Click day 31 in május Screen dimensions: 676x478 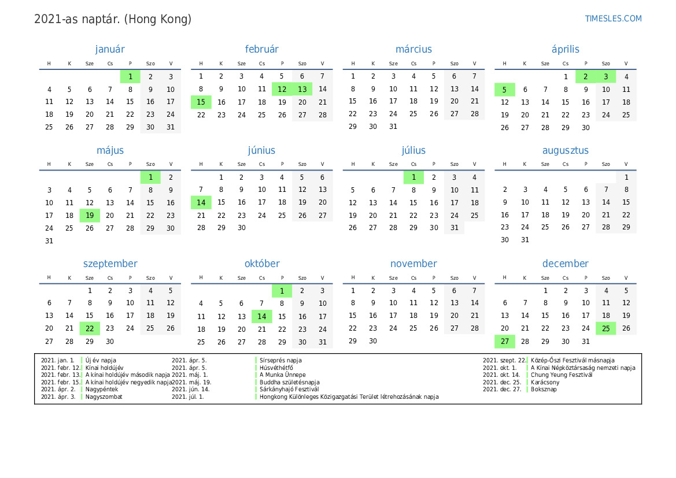[x=49, y=241]
